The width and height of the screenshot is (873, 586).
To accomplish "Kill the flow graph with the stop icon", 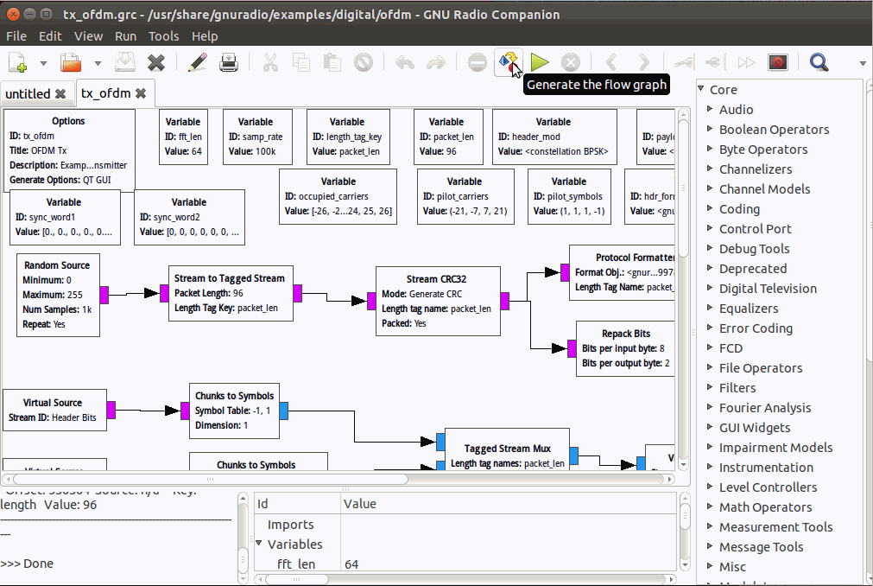I will 571,62.
